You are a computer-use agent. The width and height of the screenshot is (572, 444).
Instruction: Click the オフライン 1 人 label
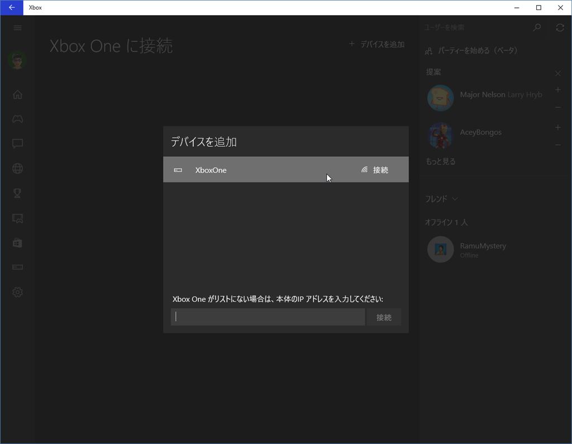(446, 222)
